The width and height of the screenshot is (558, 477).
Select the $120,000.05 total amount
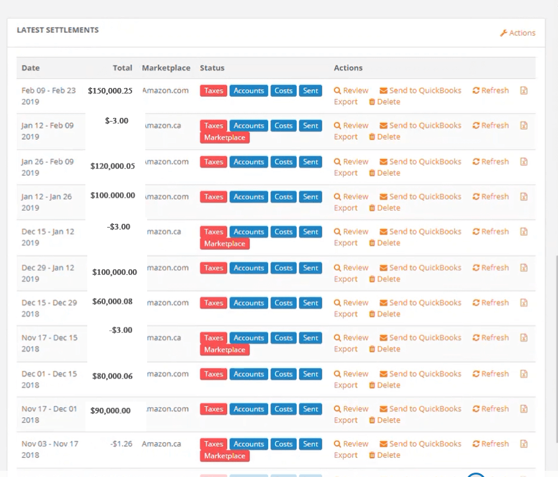113,166
